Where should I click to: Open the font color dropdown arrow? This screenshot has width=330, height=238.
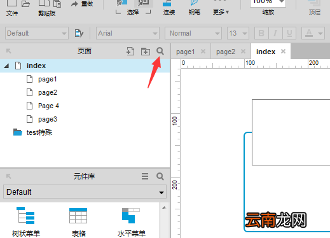coord(320,33)
